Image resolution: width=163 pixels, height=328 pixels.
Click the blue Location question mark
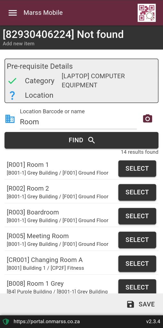12,95
